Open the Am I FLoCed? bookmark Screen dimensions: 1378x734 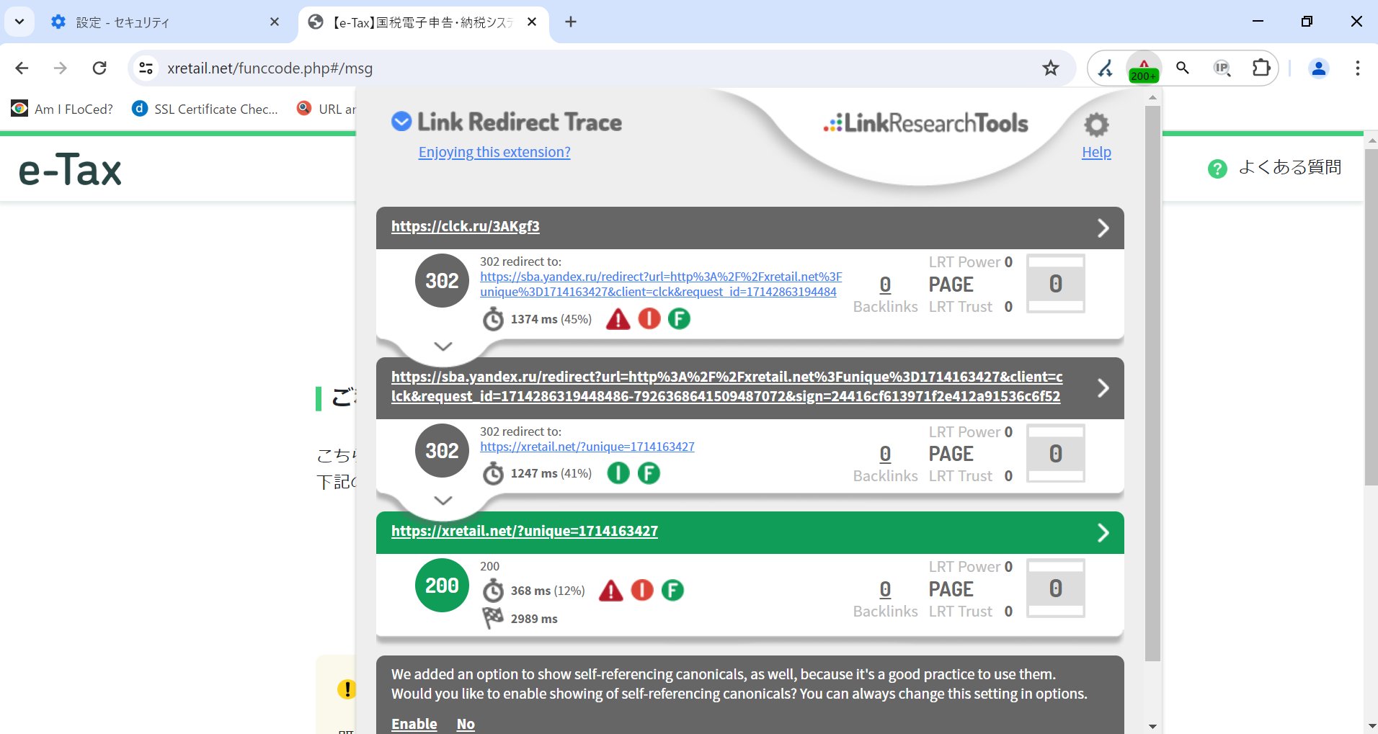[62, 109]
